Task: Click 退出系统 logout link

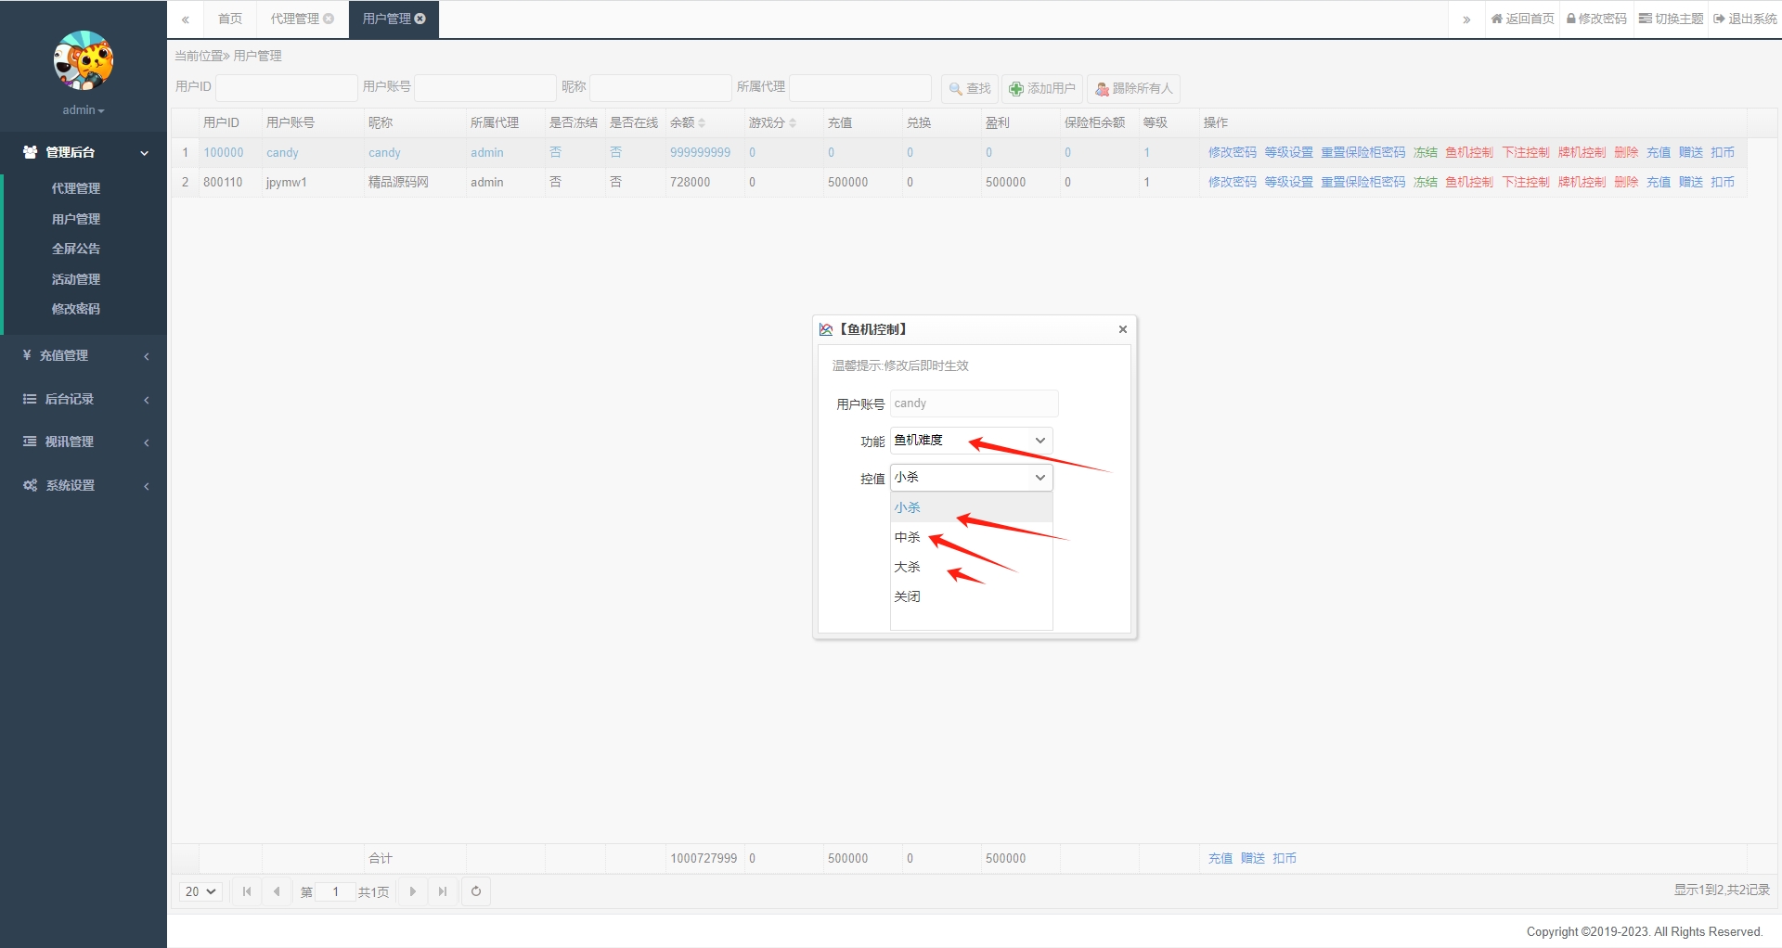Action: (1745, 19)
